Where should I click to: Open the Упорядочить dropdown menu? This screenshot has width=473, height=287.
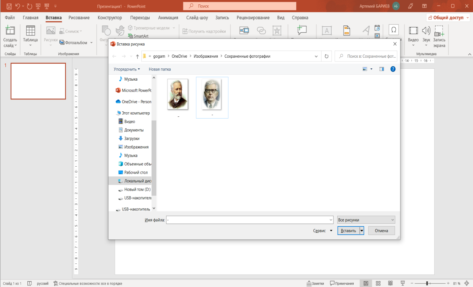pyautogui.click(x=127, y=69)
